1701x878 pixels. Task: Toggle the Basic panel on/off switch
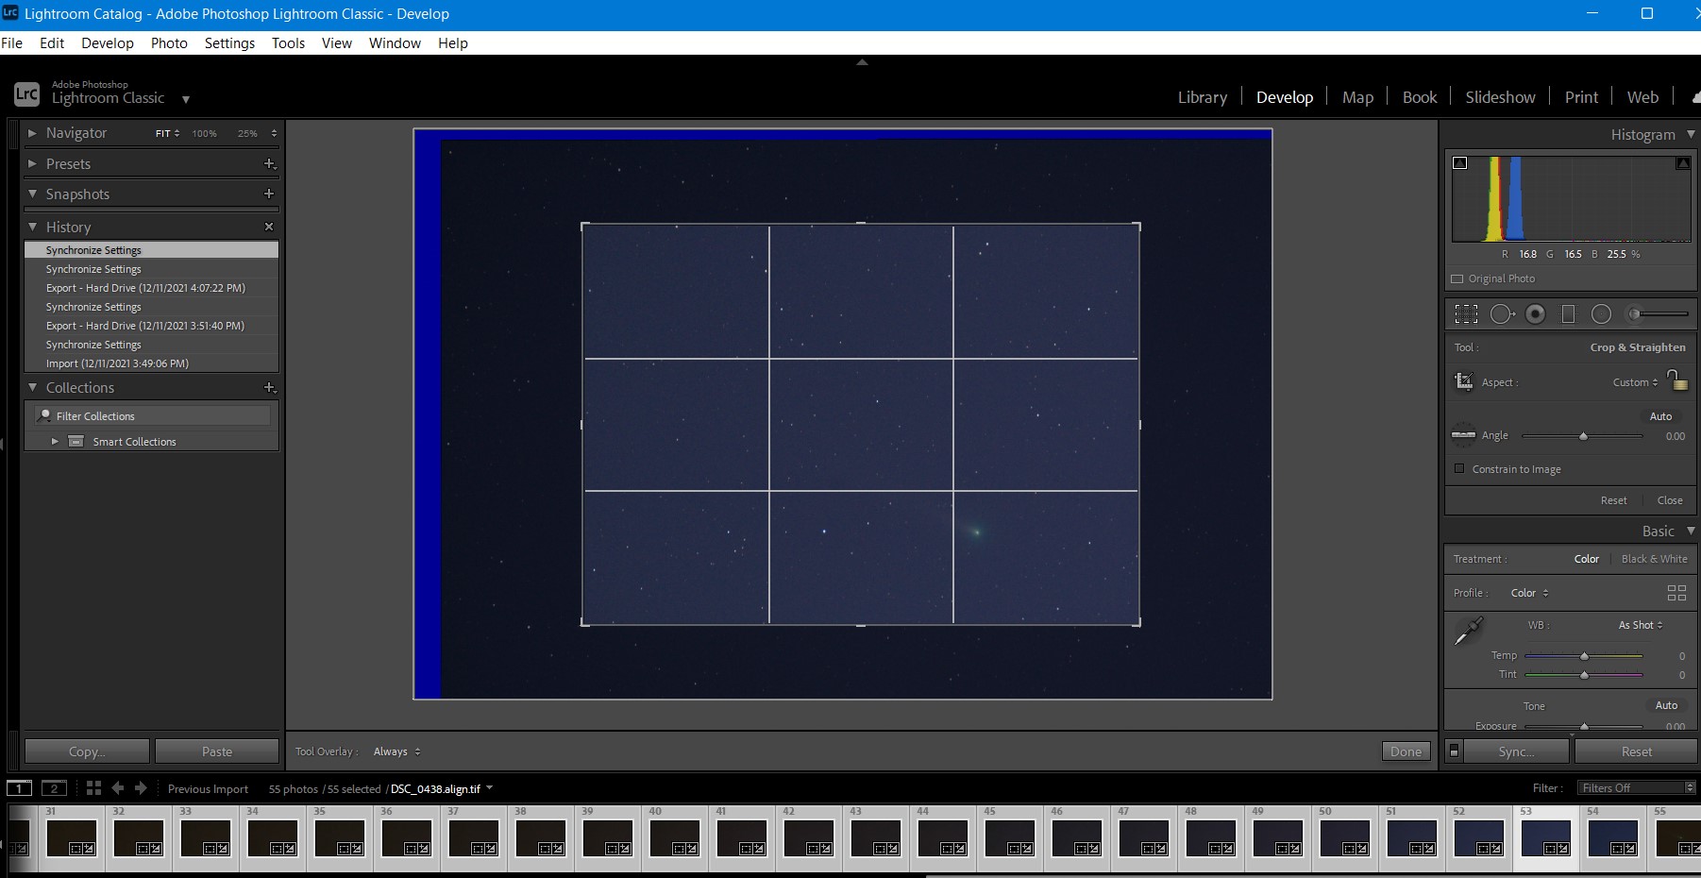pos(1455,751)
